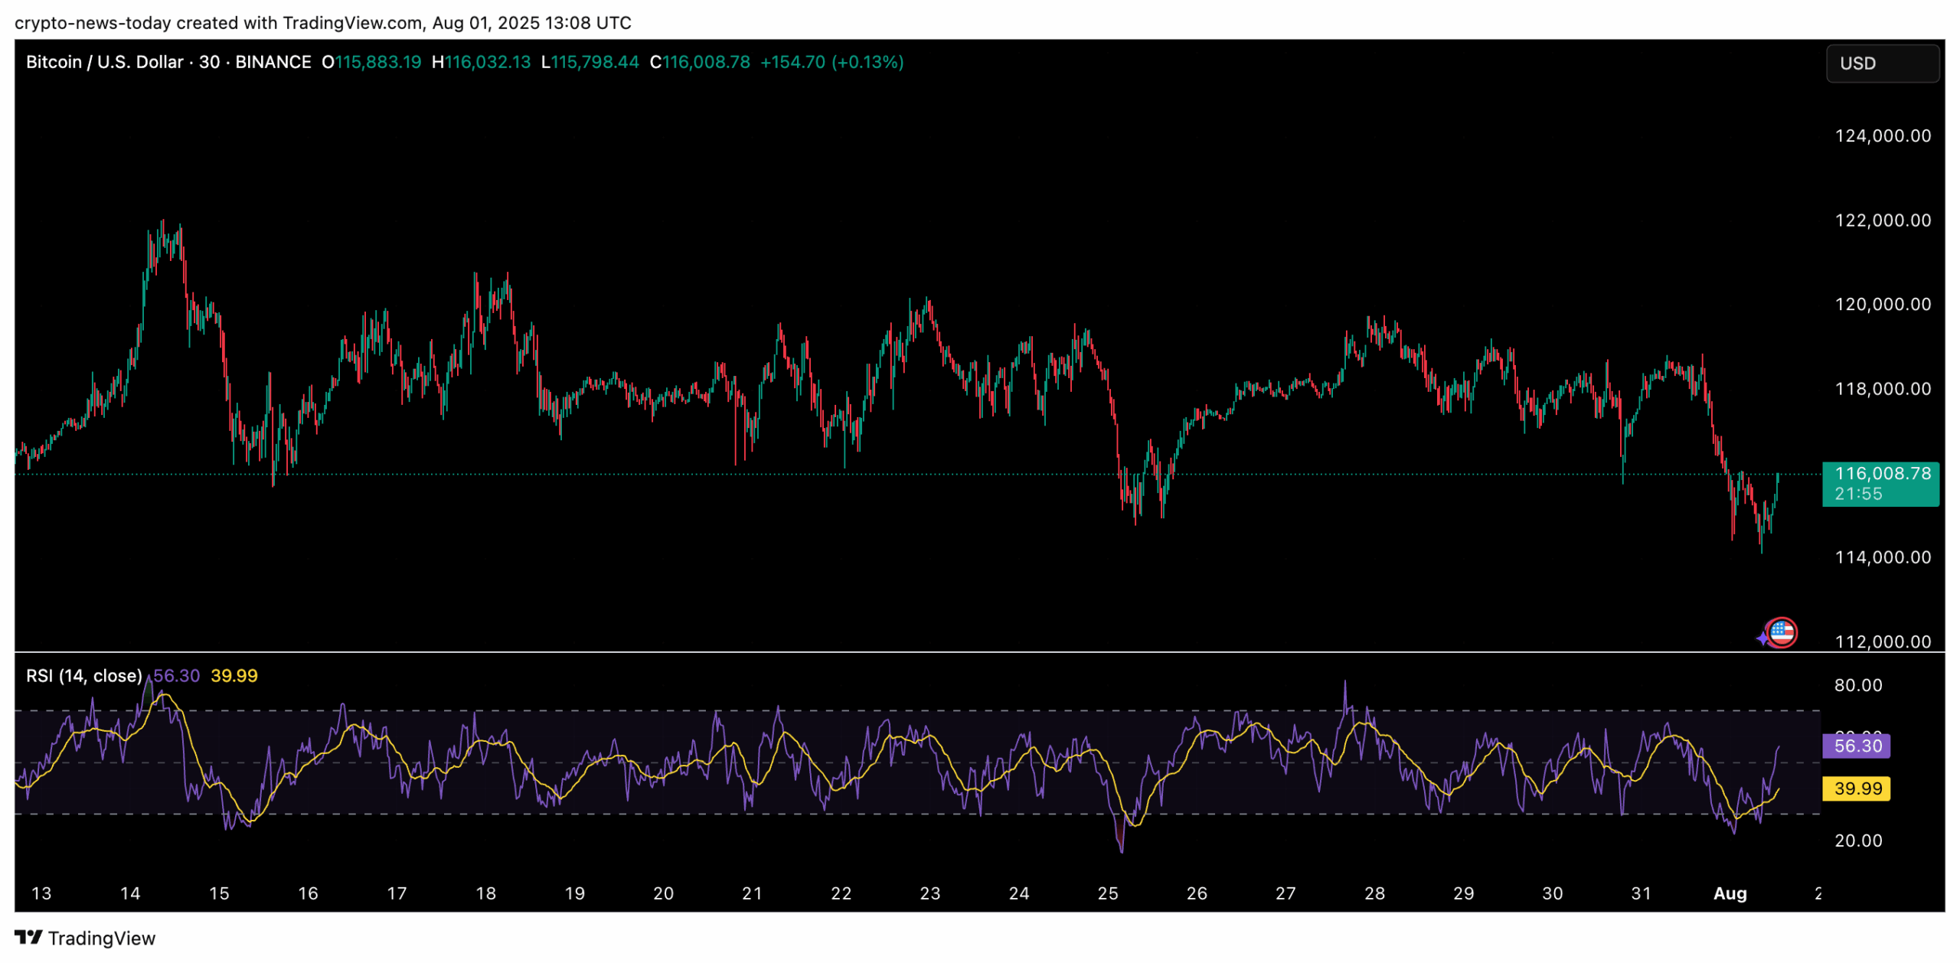Click the closing price value C116,008.78
Image resolution: width=1960 pixels, height=963 pixels.
pyautogui.click(x=699, y=62)
